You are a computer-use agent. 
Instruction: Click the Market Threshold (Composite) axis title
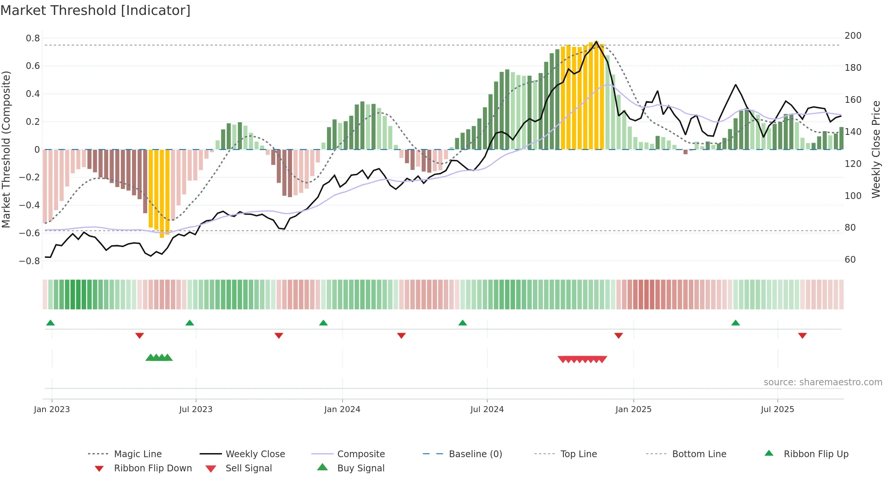click(x=6, y=149)
